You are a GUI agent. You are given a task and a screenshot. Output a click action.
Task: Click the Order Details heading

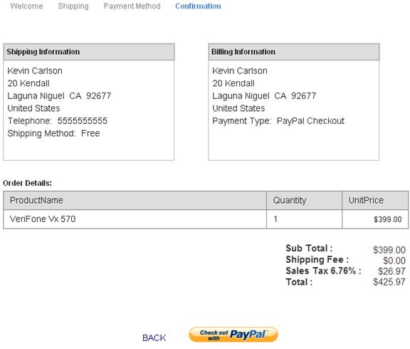27,183
